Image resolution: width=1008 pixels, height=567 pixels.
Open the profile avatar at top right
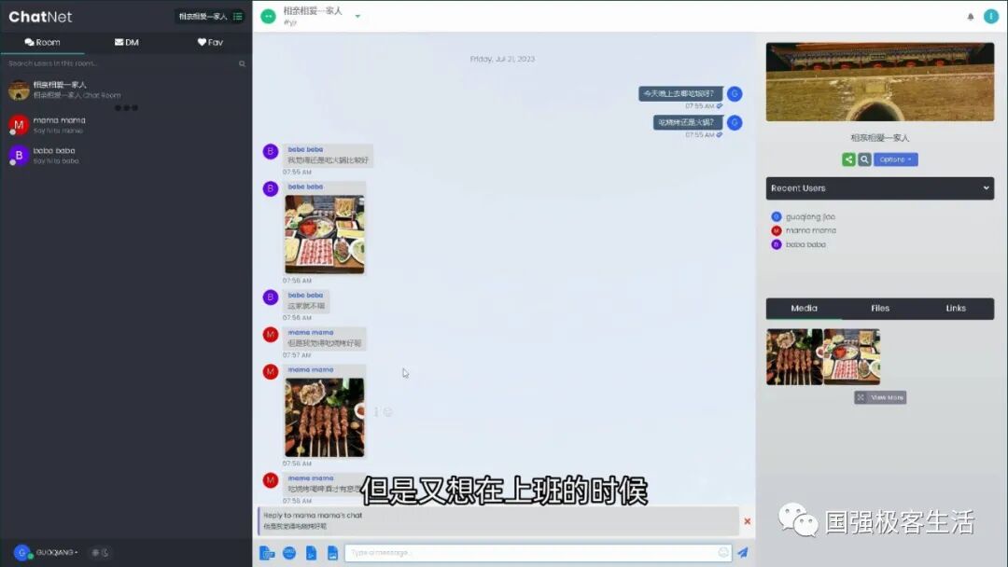click(990, 16)
